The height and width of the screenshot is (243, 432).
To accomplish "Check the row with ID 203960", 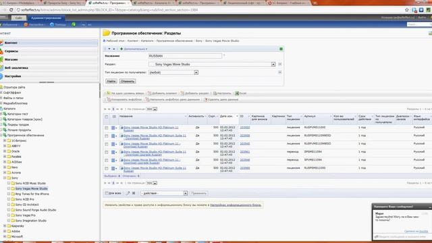I will click(107, 168).
